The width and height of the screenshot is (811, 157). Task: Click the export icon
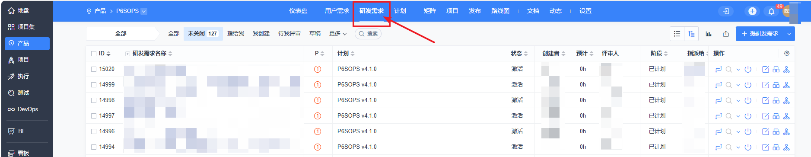pos(726,34)
